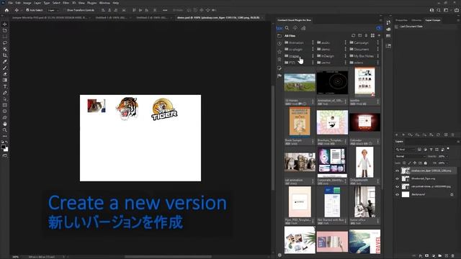
Task: Open the Kind filter dropdown in Layers
Action: tap(405, 150)
